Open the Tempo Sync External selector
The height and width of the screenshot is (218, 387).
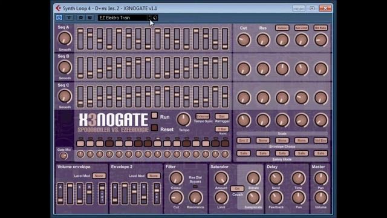coord(203,116)
